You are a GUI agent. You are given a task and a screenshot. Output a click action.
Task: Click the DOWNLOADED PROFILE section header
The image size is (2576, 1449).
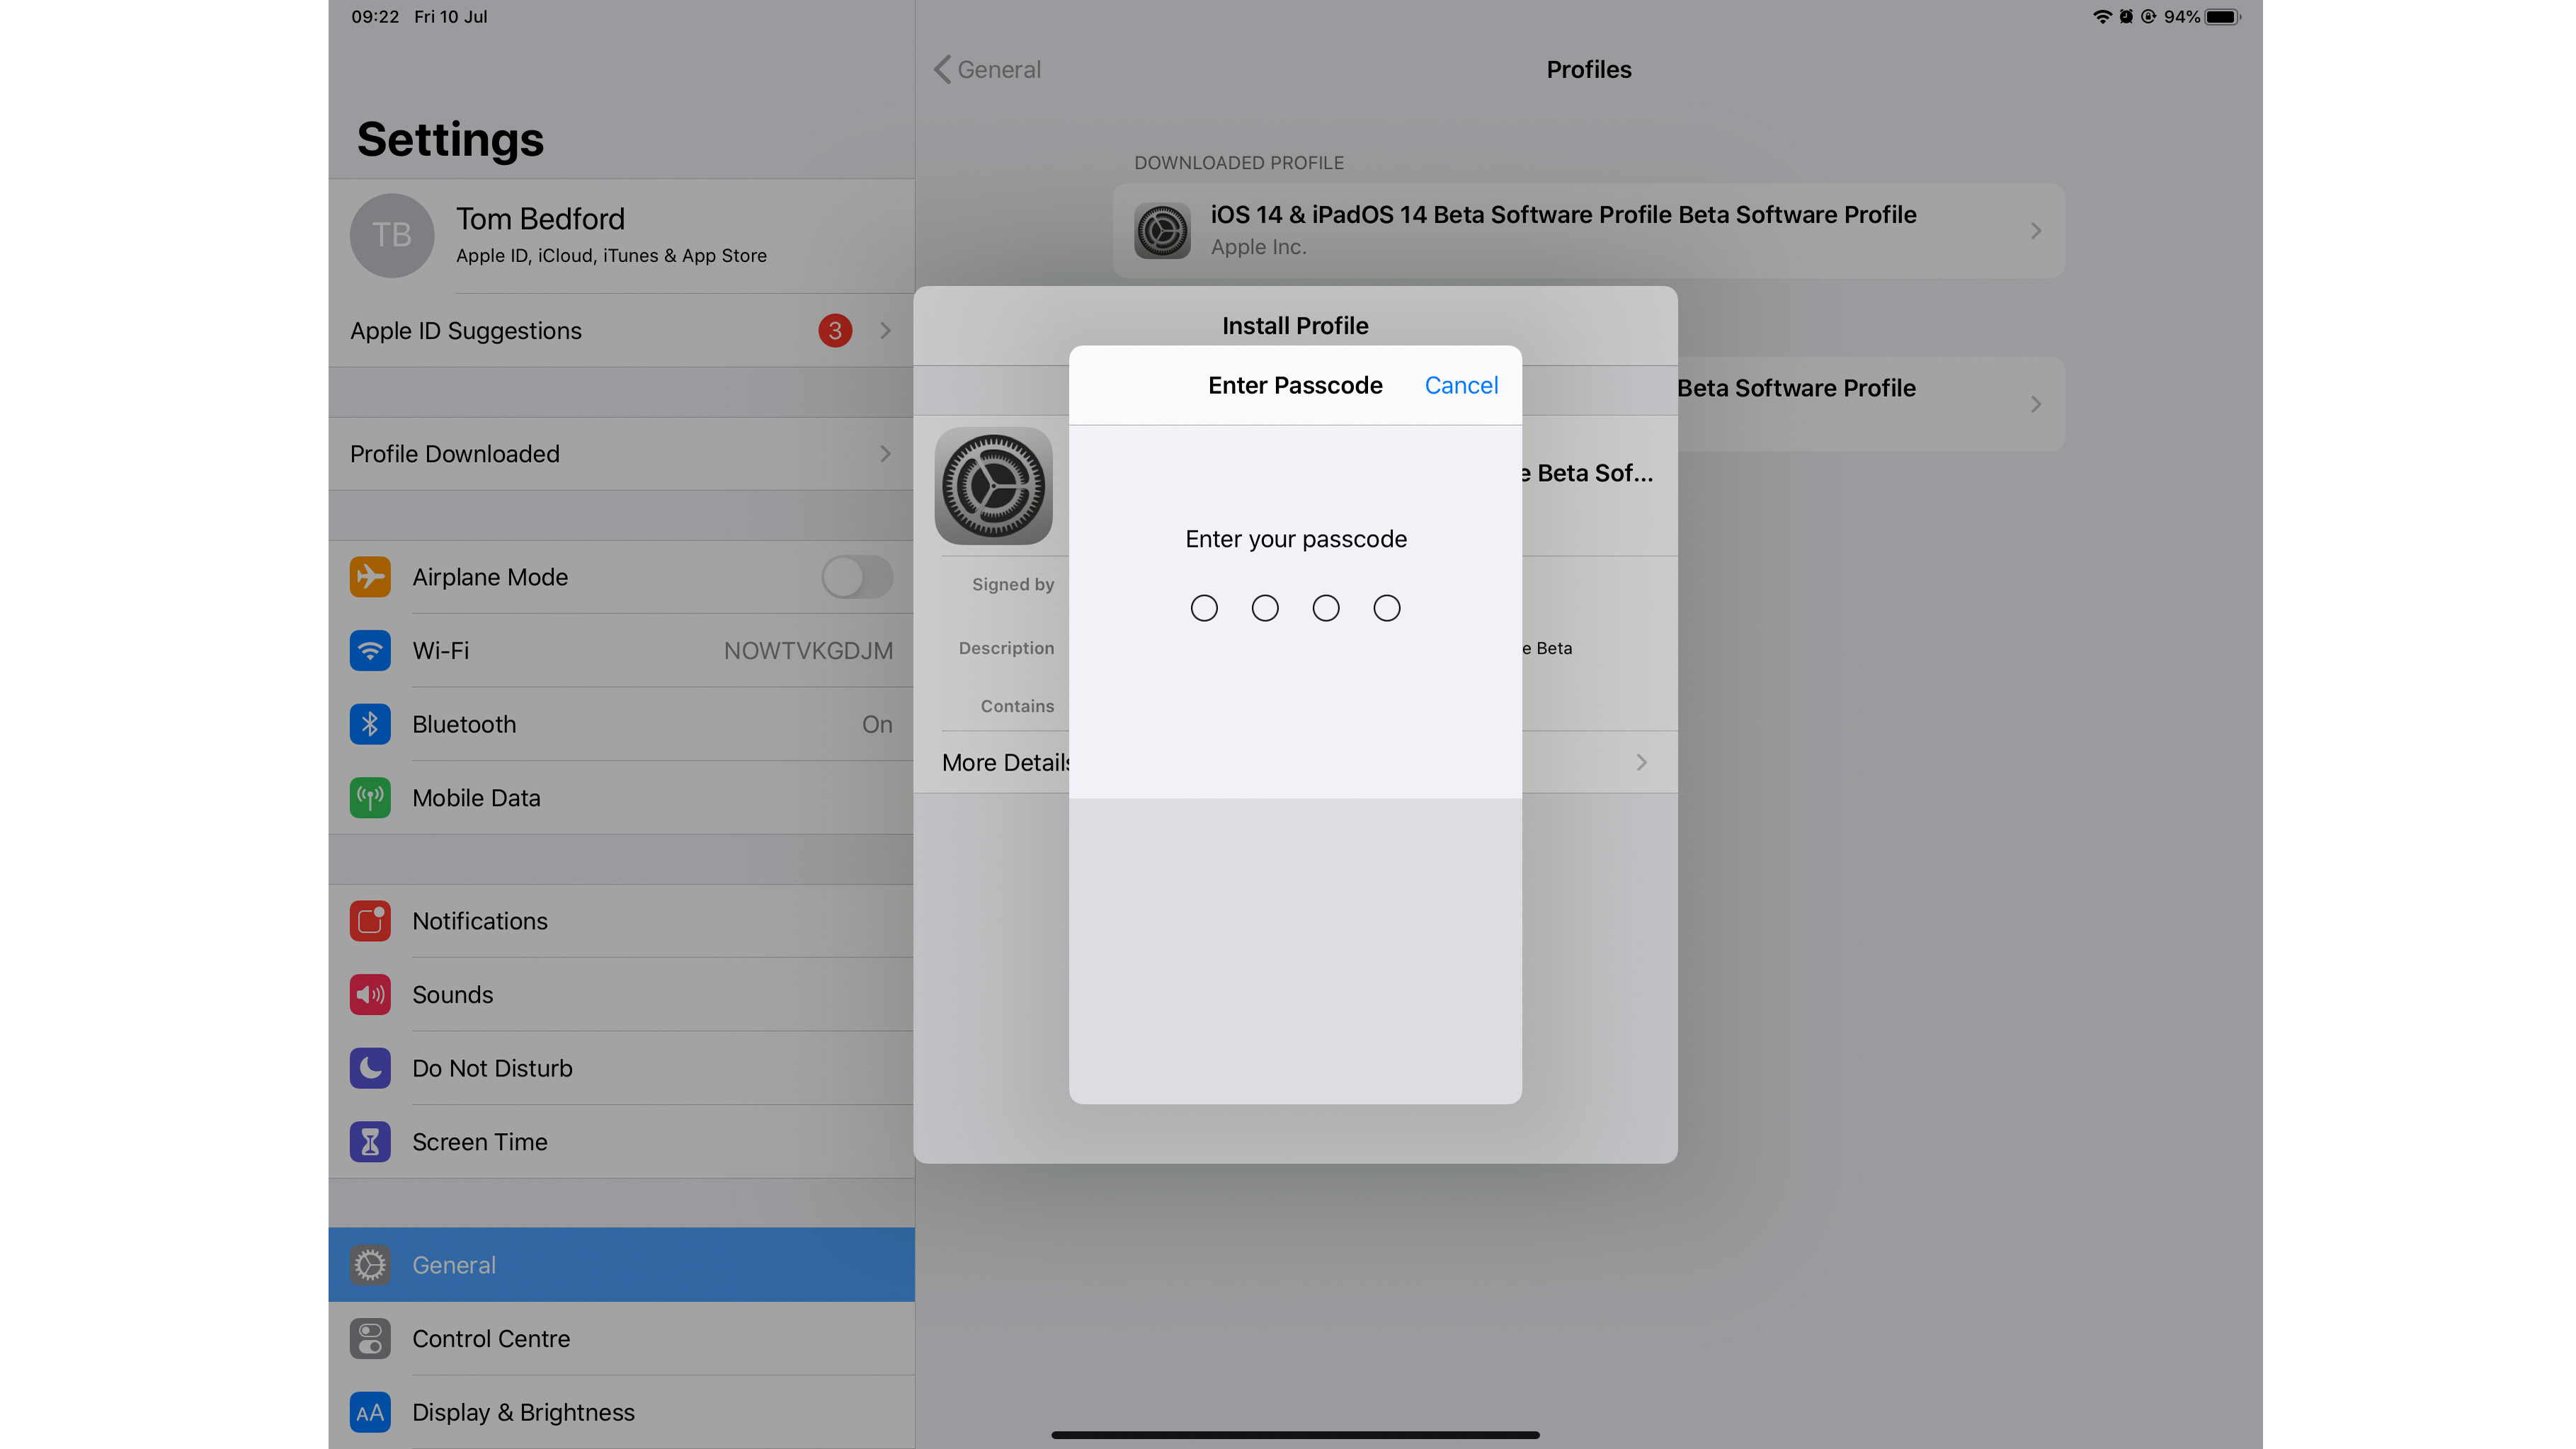[1238, 162]
